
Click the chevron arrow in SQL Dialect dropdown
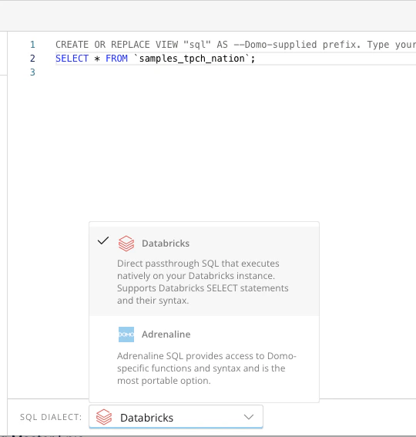249,417
